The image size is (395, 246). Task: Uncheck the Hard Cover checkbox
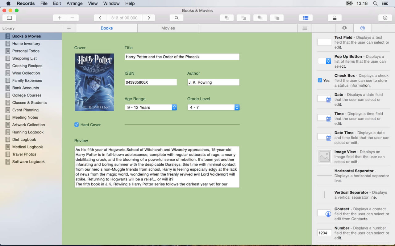(x=77, y=125)
